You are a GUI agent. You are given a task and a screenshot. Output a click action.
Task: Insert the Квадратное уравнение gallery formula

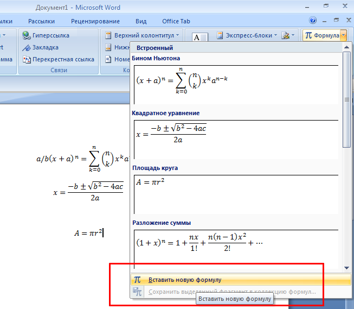tap(236, 140)
